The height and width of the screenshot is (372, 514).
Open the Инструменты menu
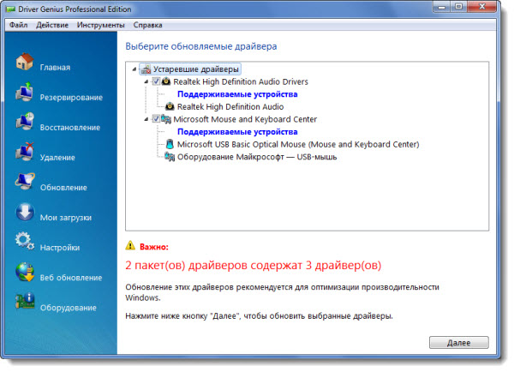(100, 25)
